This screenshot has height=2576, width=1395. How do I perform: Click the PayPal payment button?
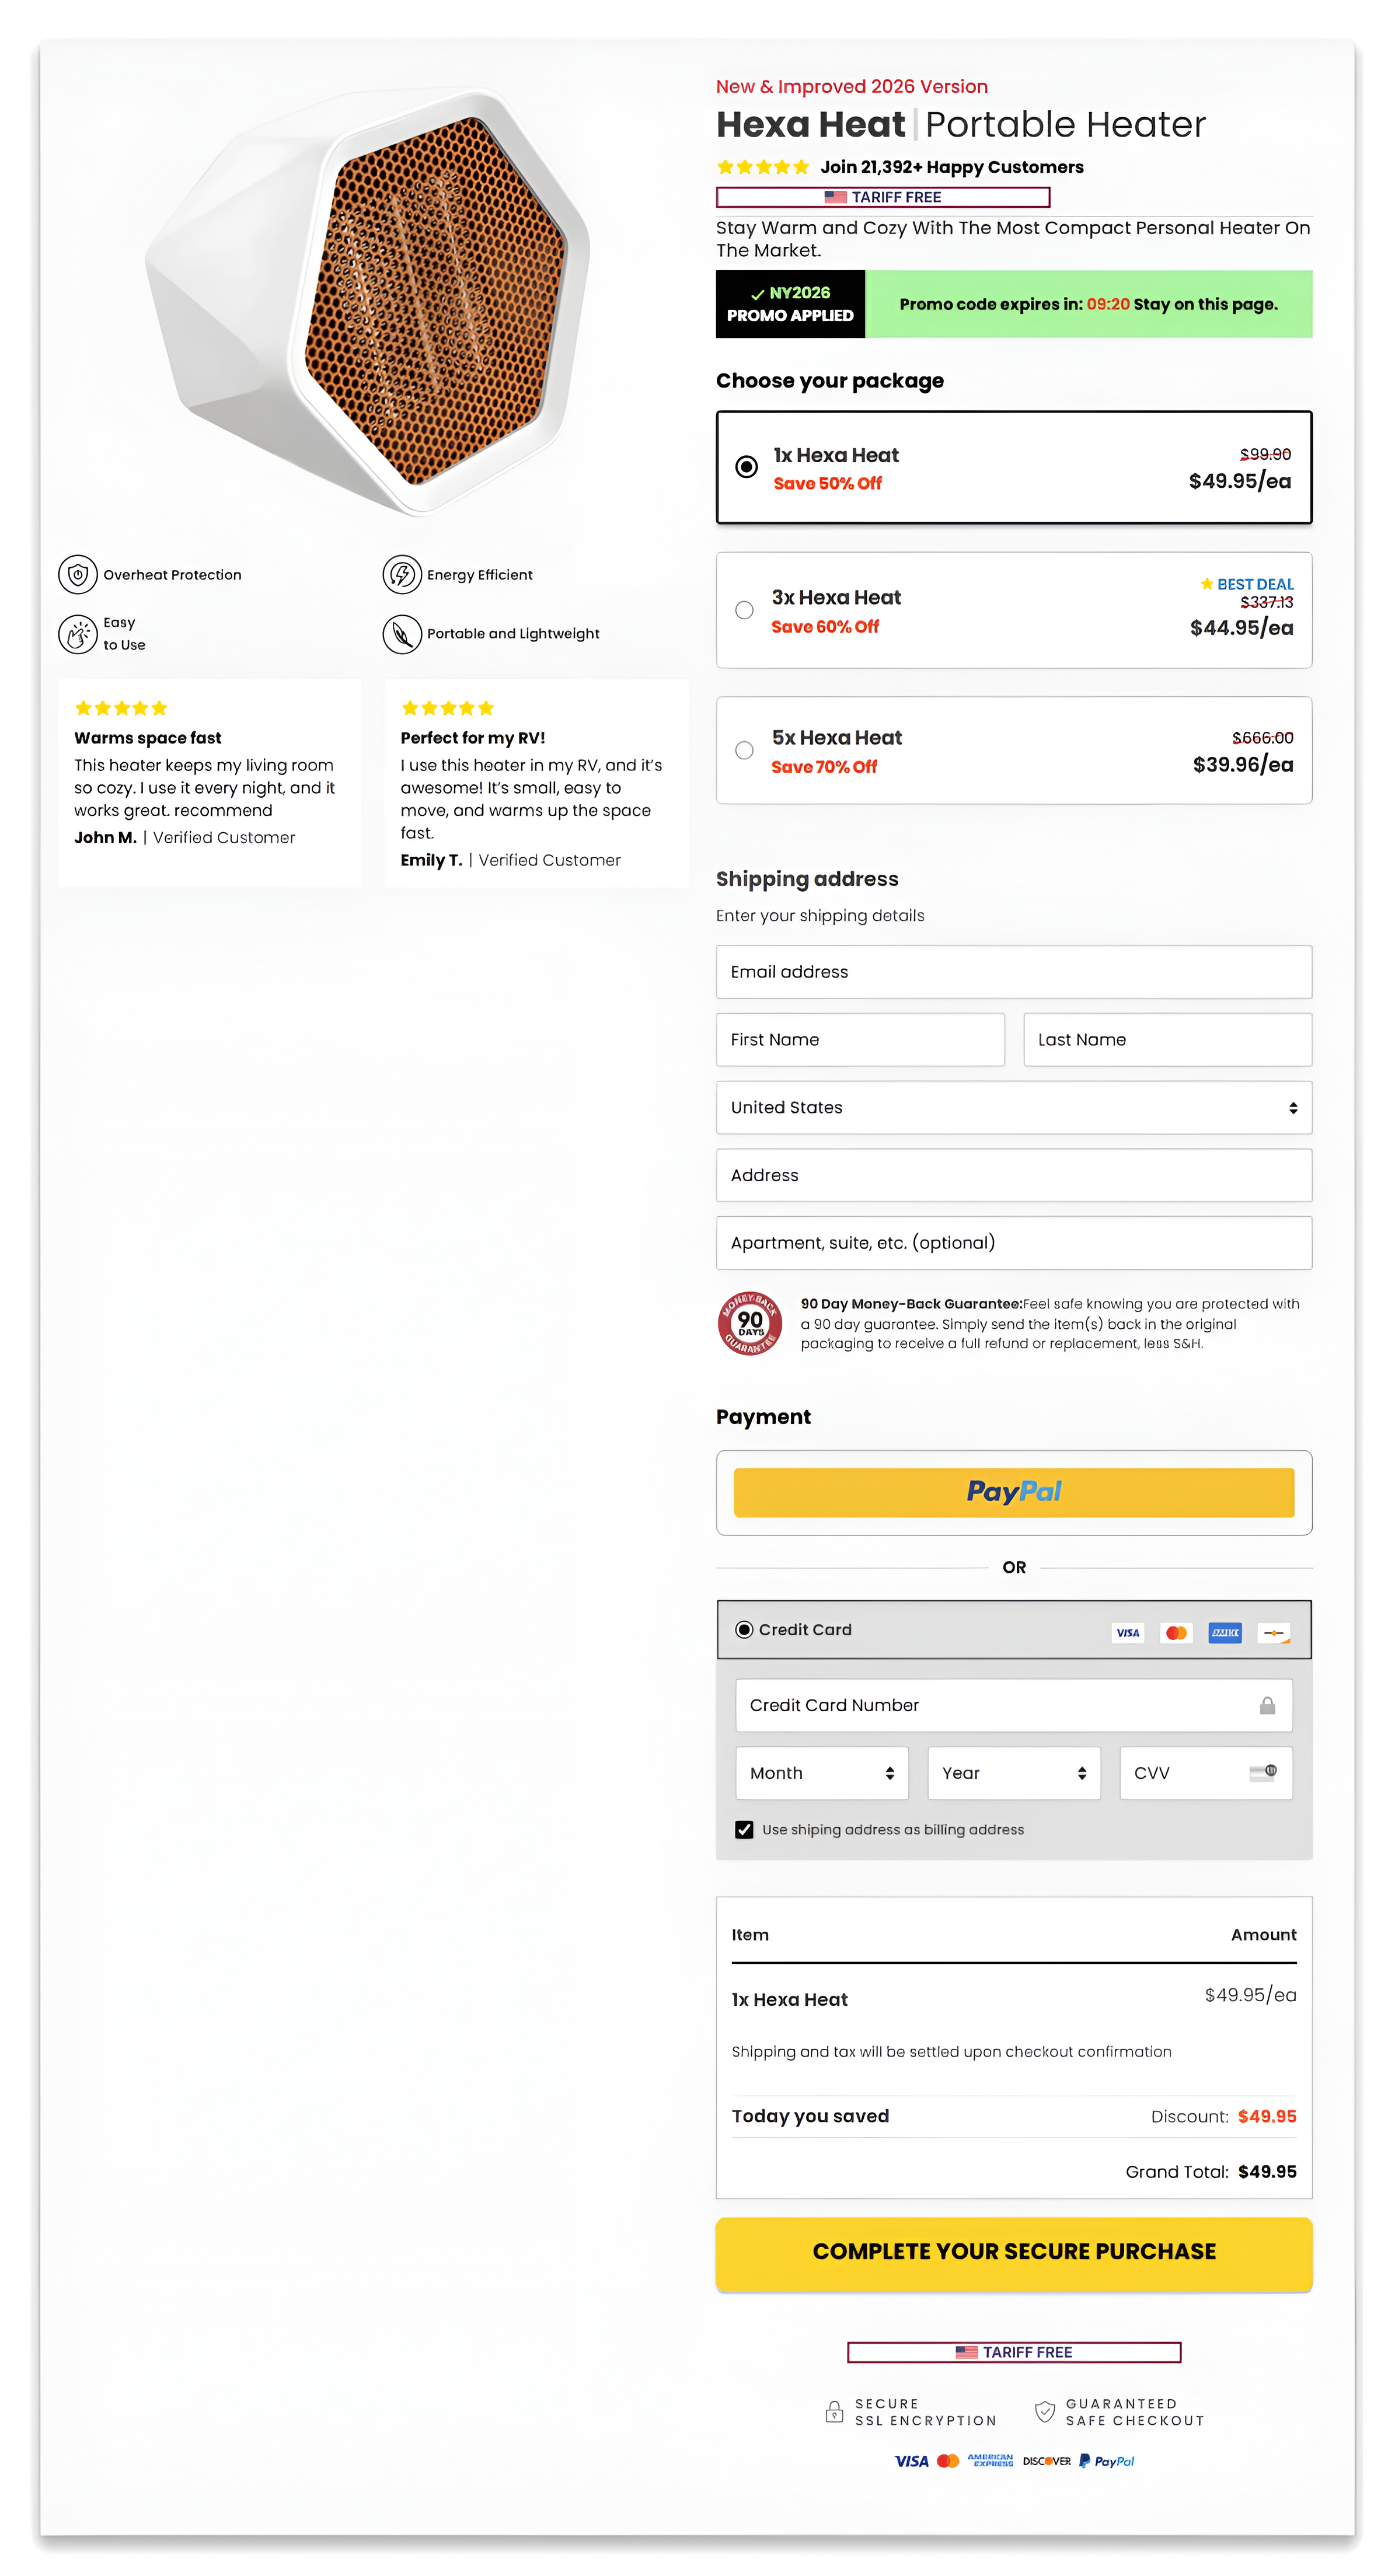[x=1013, y=1492]
